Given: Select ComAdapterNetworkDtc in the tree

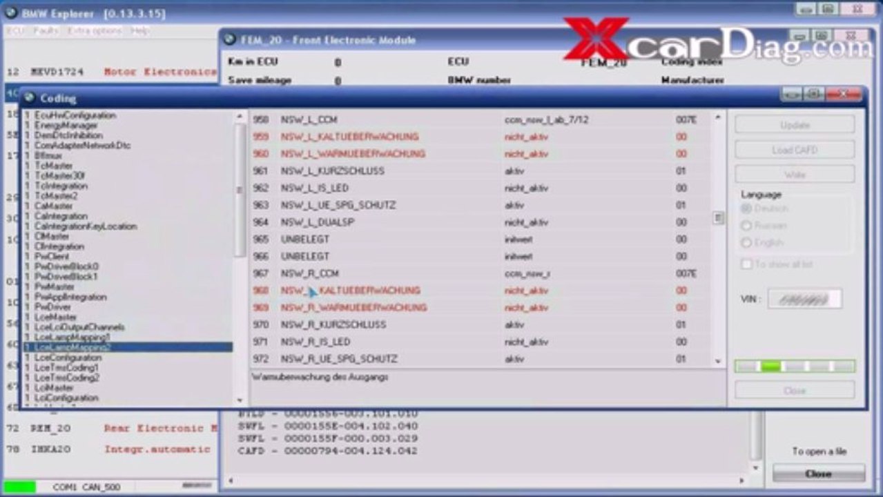Looking at the screenshot, I should coord(82,146).
